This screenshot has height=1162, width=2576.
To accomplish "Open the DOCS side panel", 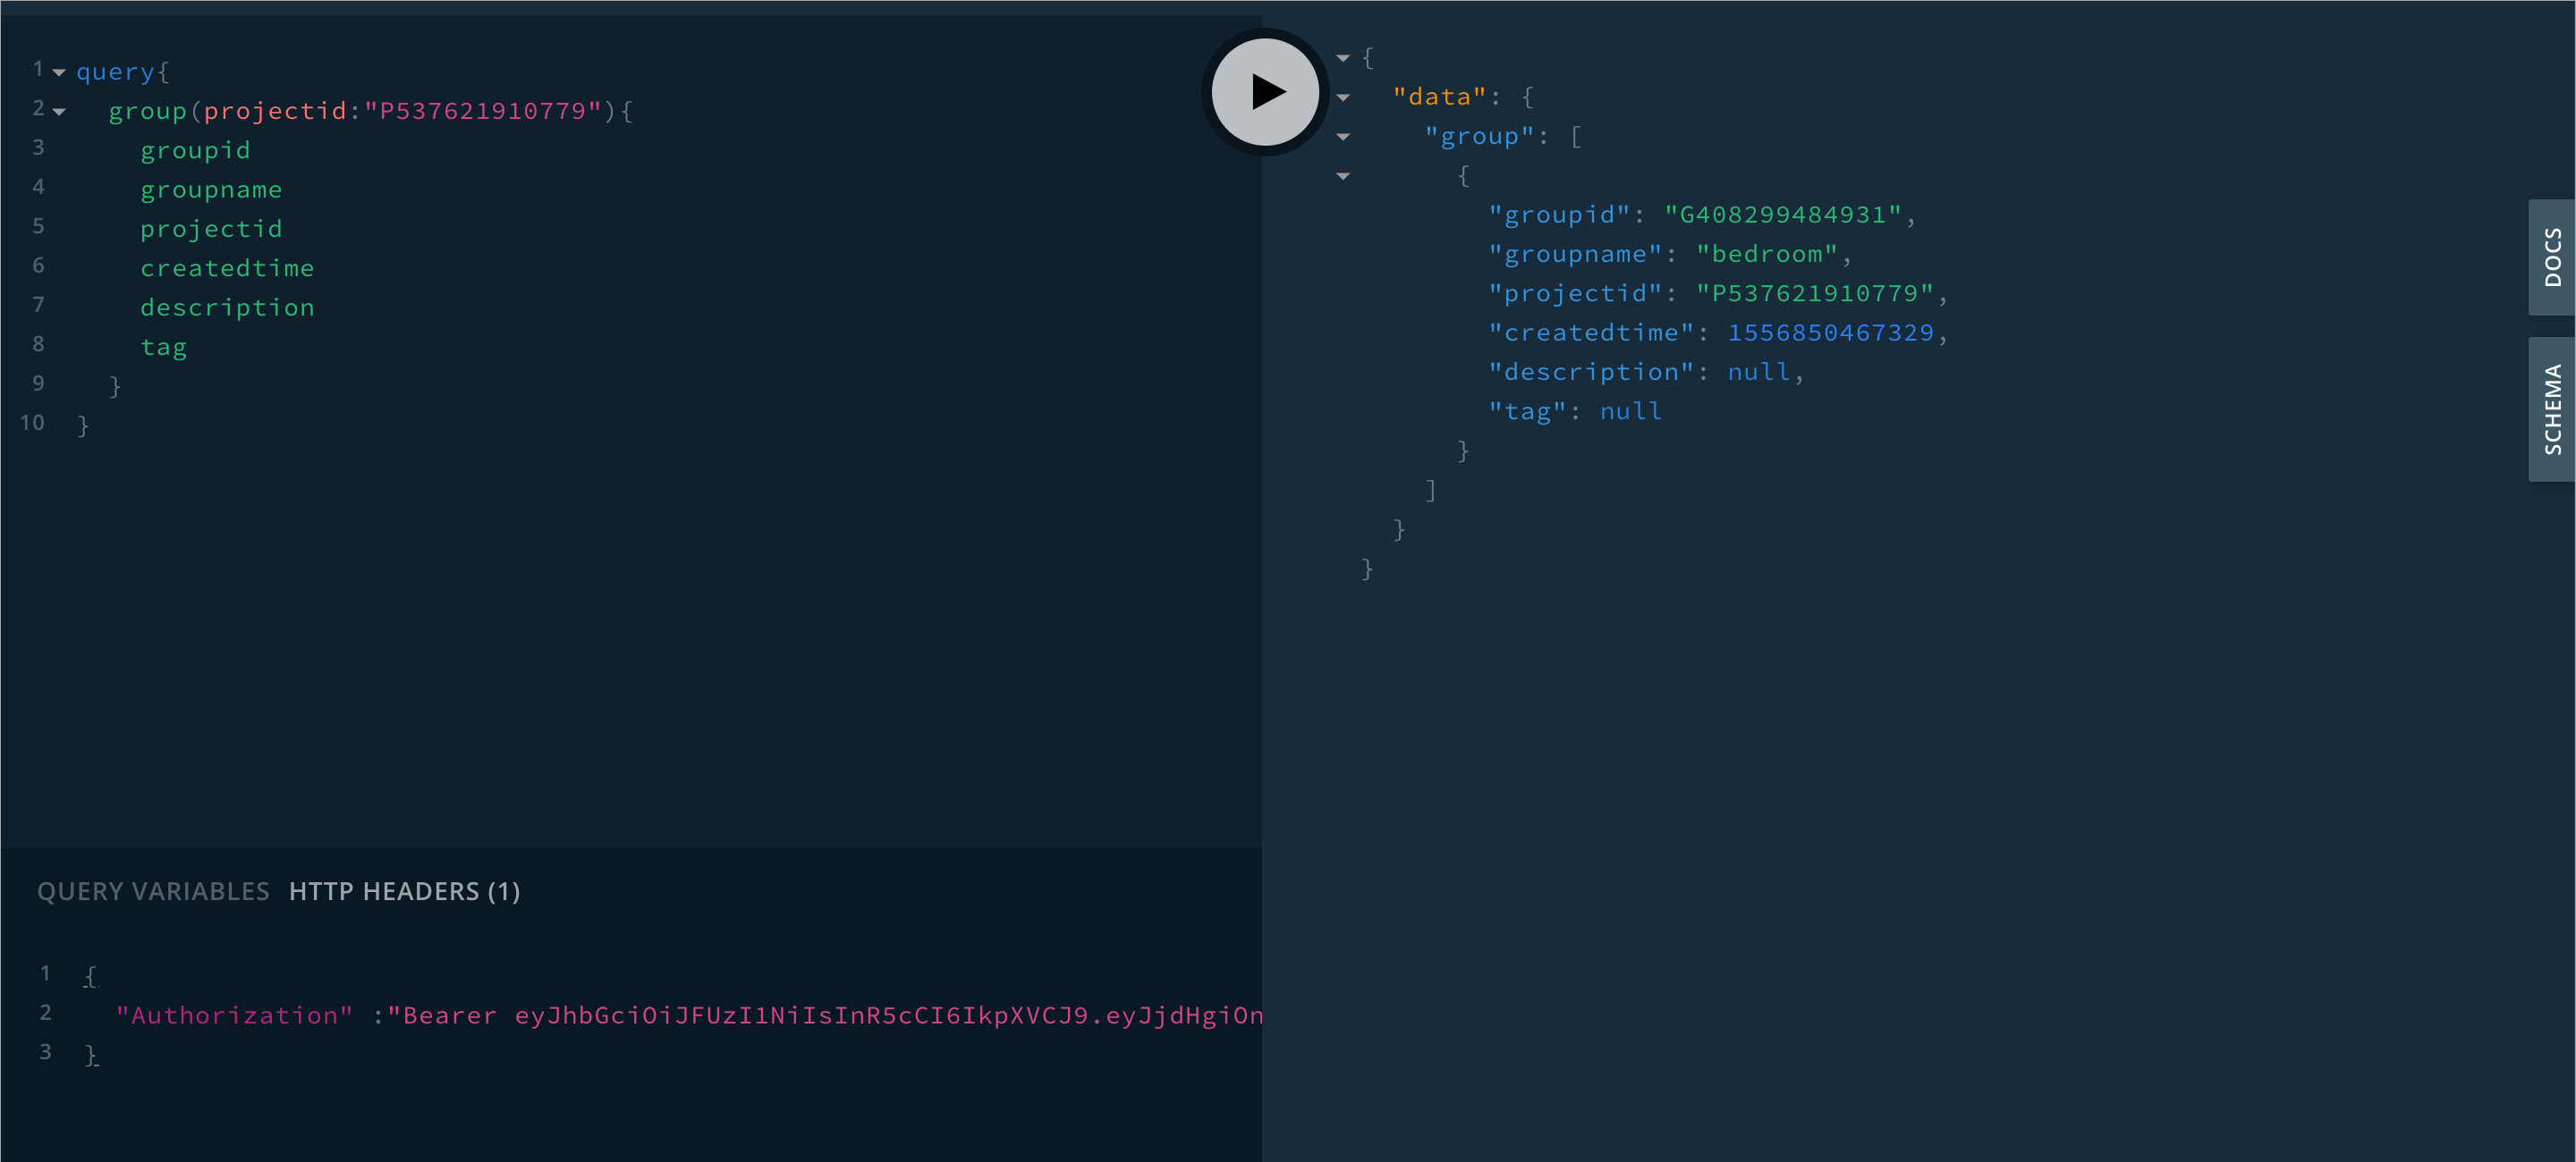I will click(x=2552, y=257).
